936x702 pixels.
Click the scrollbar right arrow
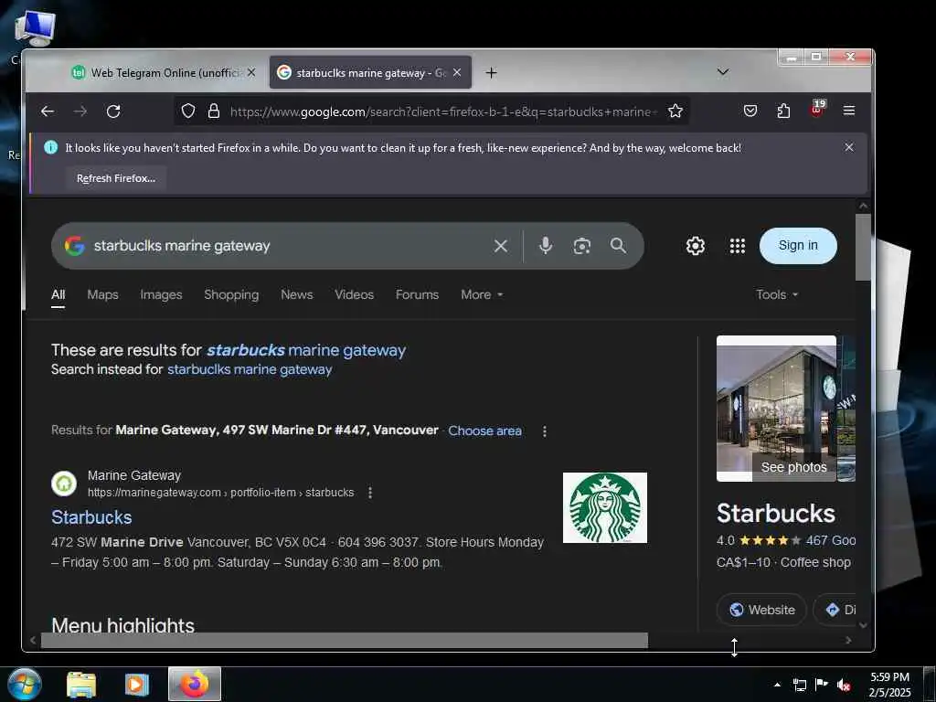click(x=847, y=641)
